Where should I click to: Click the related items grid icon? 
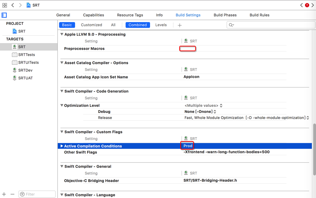[x=4, y=5]
